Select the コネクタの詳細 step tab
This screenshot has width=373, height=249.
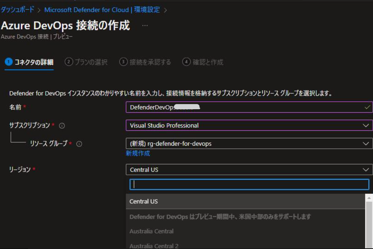click(x=29, y=62)
